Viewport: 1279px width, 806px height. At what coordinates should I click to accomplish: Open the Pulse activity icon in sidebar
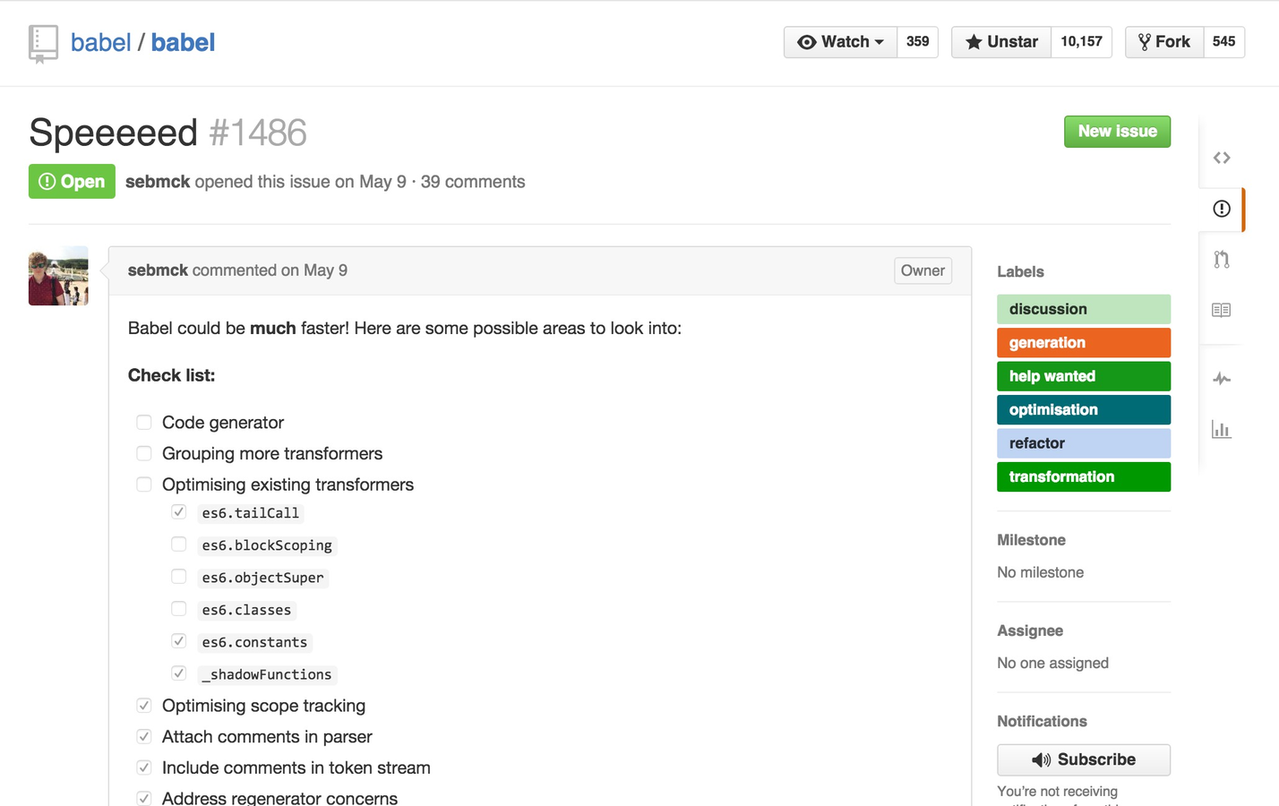(x=1222, y=379)
